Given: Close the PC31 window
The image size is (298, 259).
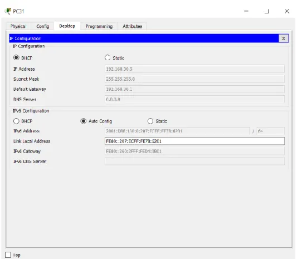Looking at the screenshot, I should point(287,11).
